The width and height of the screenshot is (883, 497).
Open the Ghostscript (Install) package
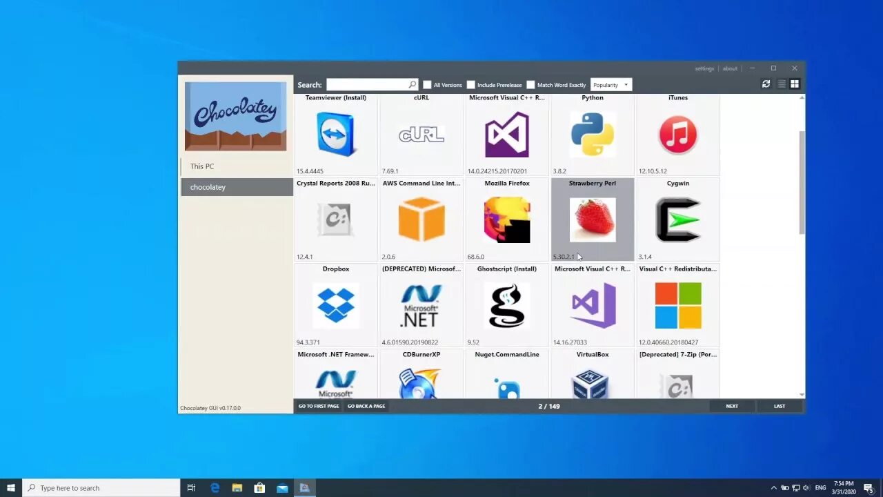click(x=507, y=306)
